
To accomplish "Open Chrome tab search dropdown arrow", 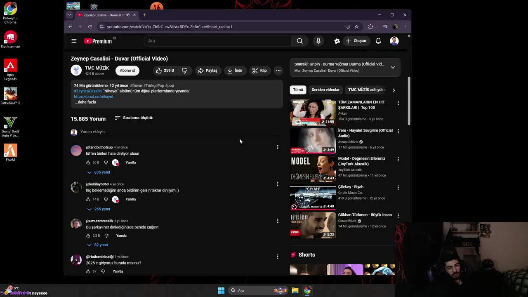I will pyautogui.click(x=69, y=15).
